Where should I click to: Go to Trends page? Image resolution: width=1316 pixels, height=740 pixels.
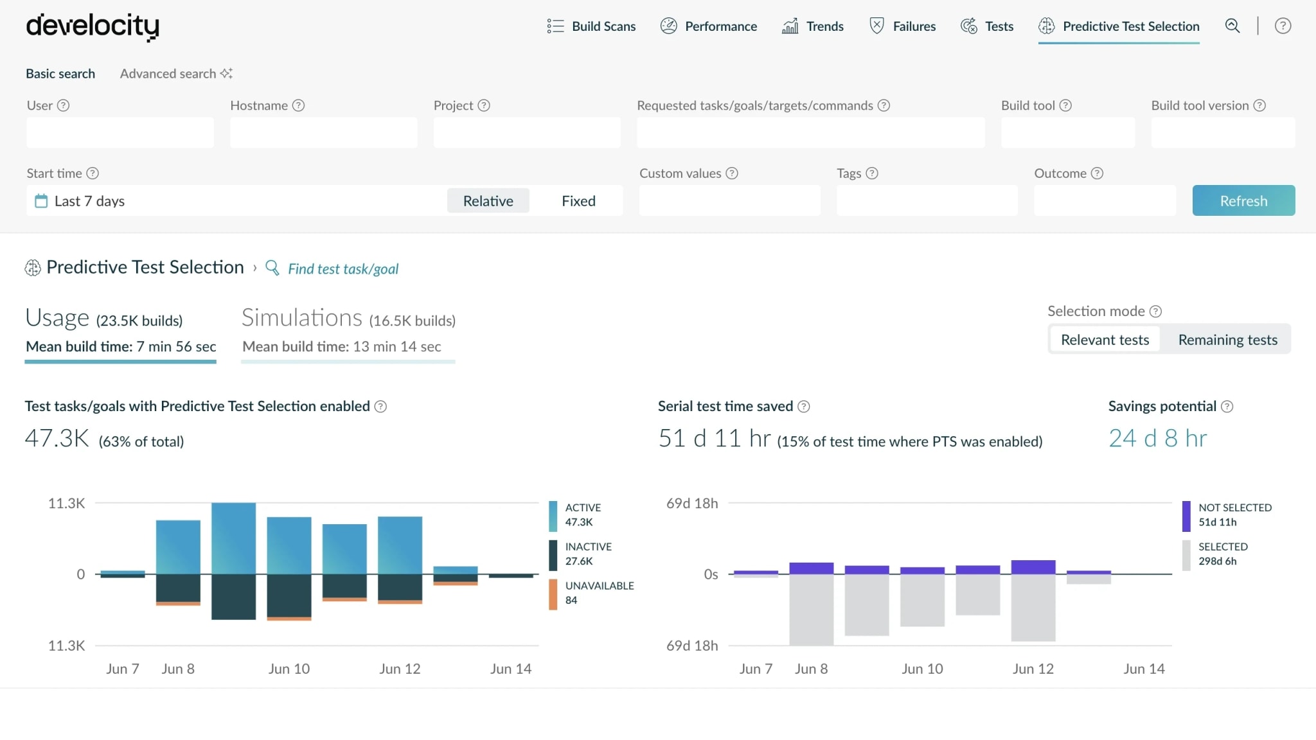(813, 26)
